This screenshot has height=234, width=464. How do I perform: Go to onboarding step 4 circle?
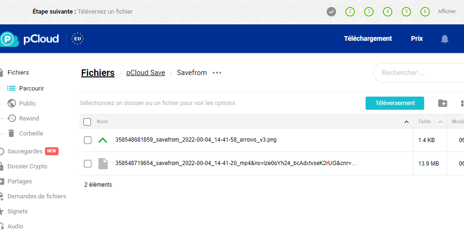387,12
